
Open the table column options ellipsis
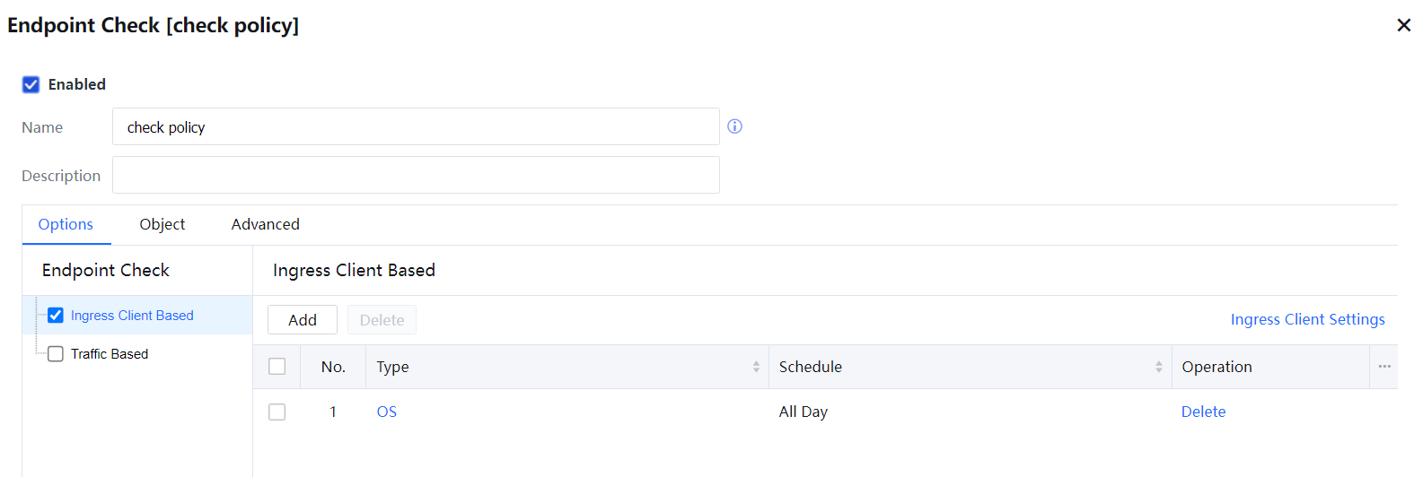(1384, 367)
